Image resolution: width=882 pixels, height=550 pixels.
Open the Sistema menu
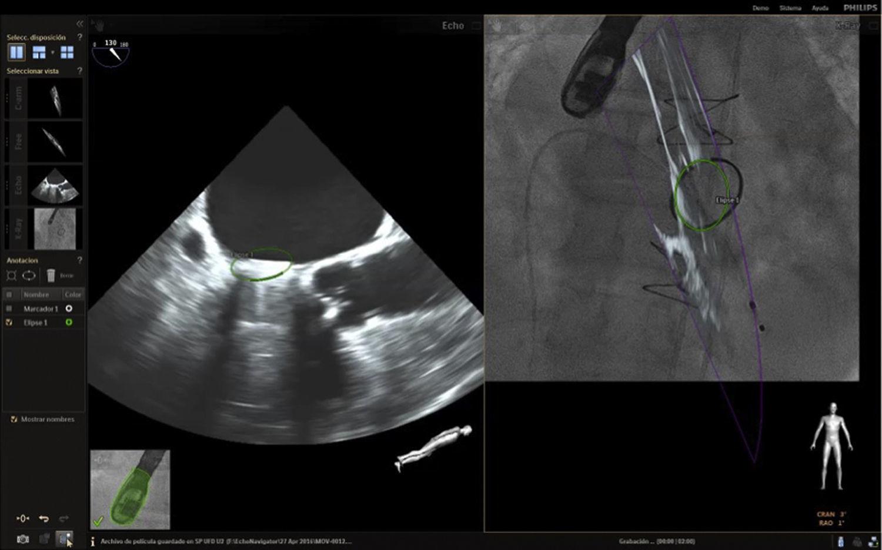(790, 8)
